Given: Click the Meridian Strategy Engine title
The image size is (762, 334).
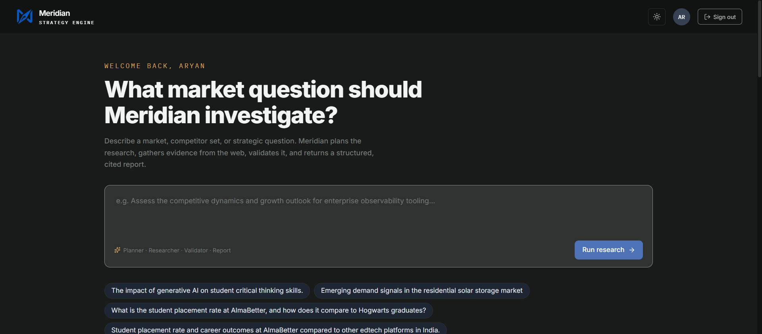Looking at the screenshot, I should click(66, 17).
